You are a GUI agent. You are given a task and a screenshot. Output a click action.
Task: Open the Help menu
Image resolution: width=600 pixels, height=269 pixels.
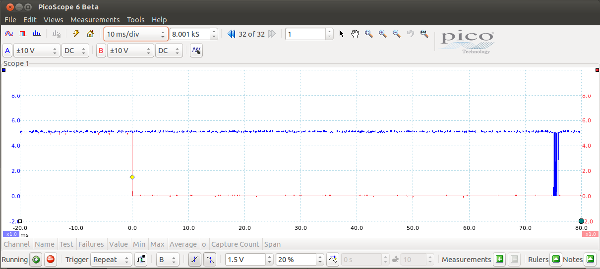click(159, 20)
